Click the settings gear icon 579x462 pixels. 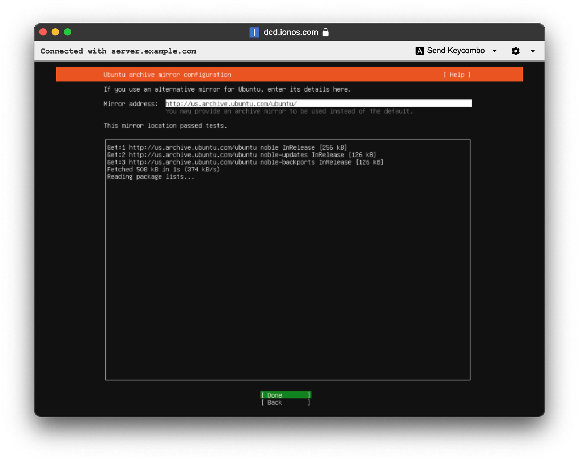(x=516, y=51)
